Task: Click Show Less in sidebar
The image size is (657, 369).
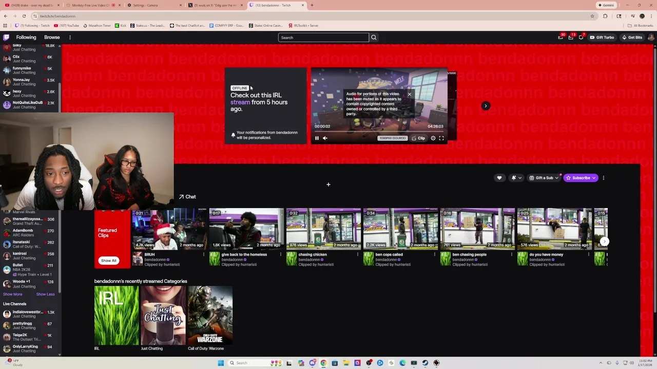Action: coord(45,294)
